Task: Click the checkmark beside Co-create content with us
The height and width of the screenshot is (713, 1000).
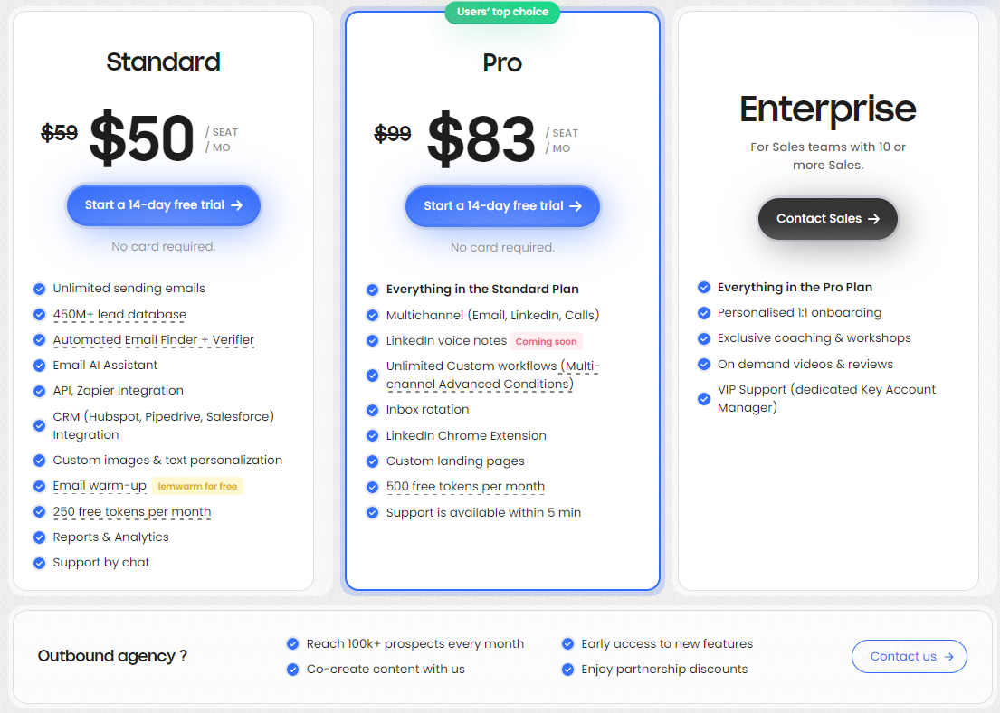Action: 292,670
